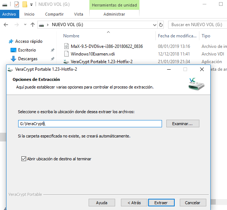Viewport: 227px width, 210px height.
Task: Select VeraCrypt Portable 1.23-Hotfix-2 file name
Action: point(102,62)
